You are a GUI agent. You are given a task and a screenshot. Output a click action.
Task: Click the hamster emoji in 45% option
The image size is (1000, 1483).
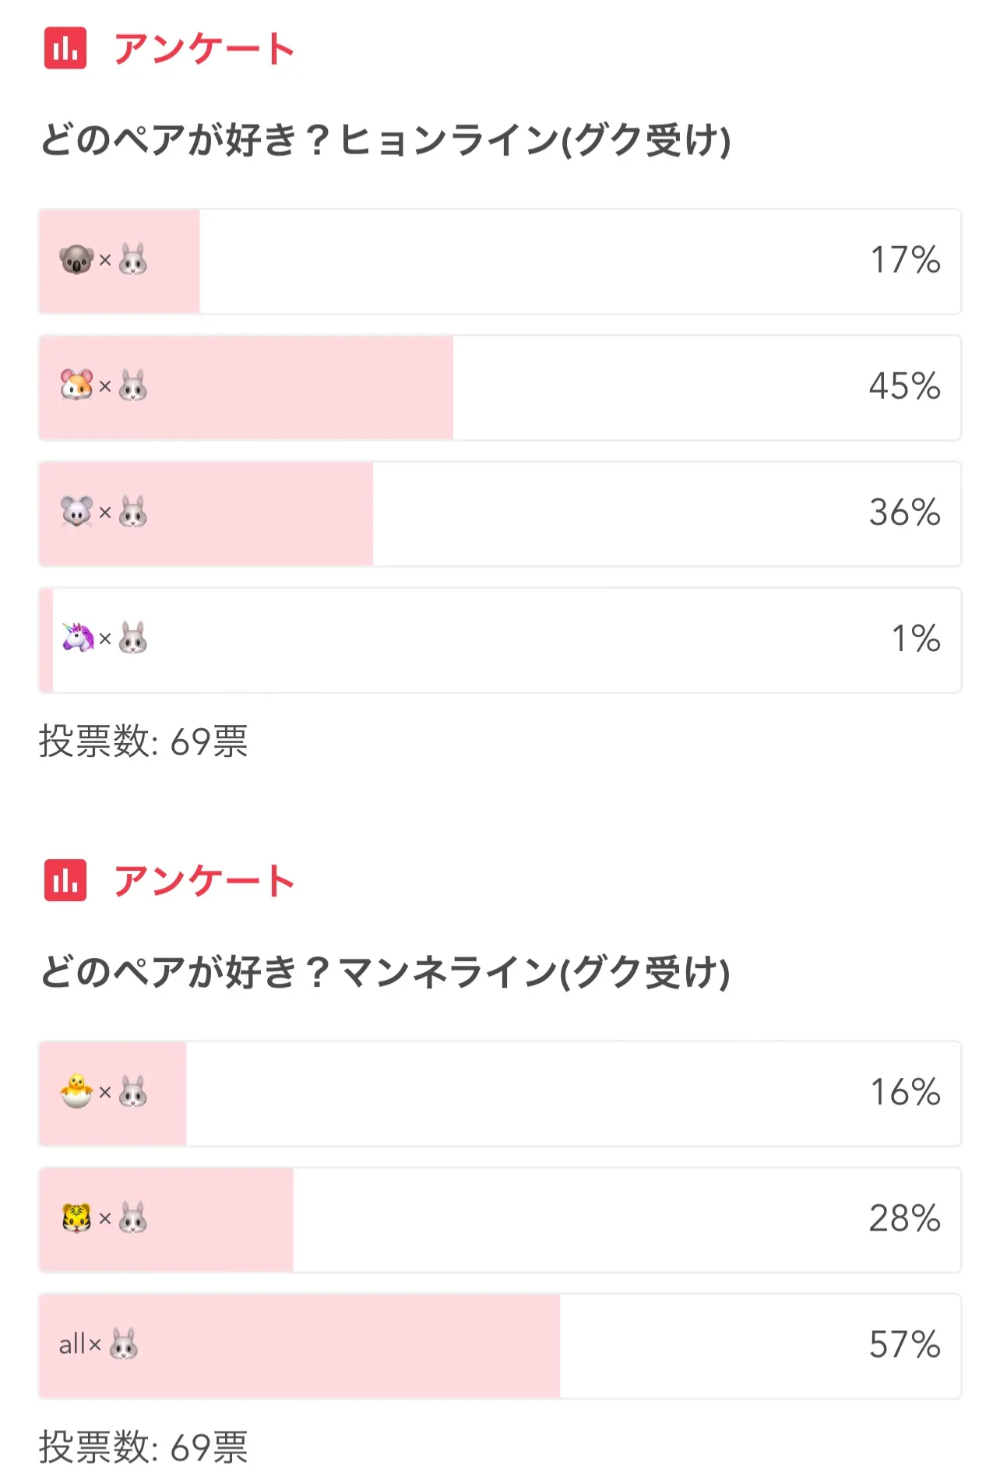click(76, 386)
